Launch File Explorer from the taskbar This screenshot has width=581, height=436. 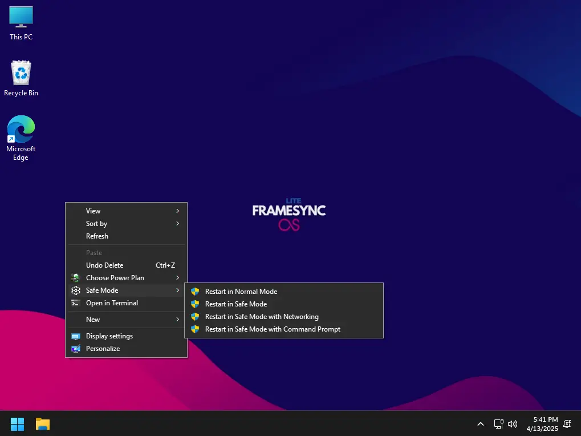click(43, 424)
